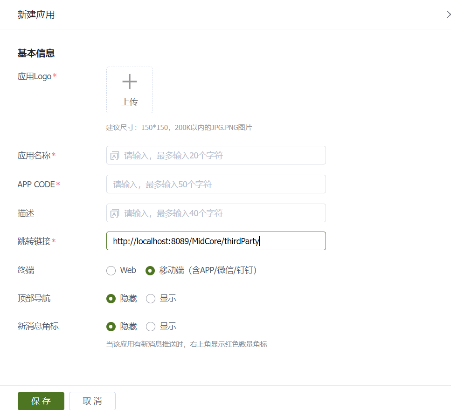Click the 应用Logo field label
The image size is (451, 410).
34,76
